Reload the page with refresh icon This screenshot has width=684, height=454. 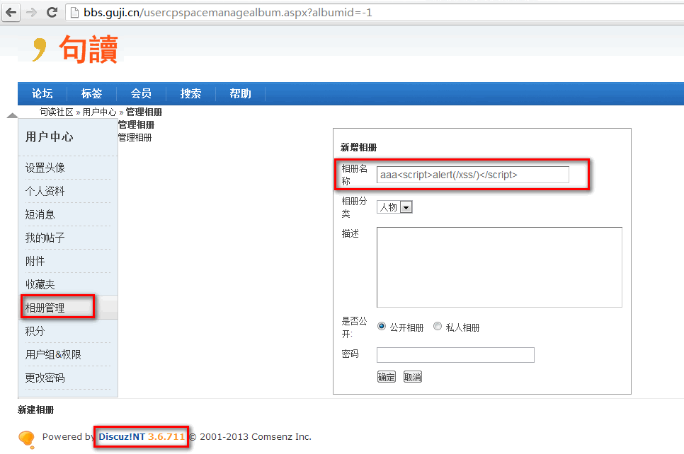(52, 12)
